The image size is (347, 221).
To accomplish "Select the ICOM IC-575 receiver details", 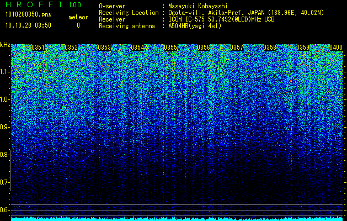I will (221, 19).
